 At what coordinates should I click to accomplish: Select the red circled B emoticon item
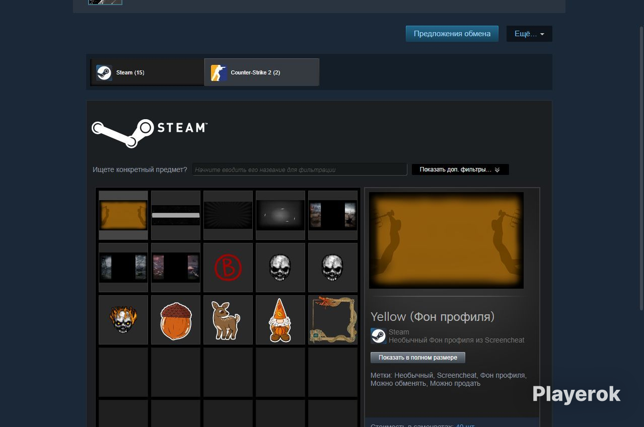[228, 268]
